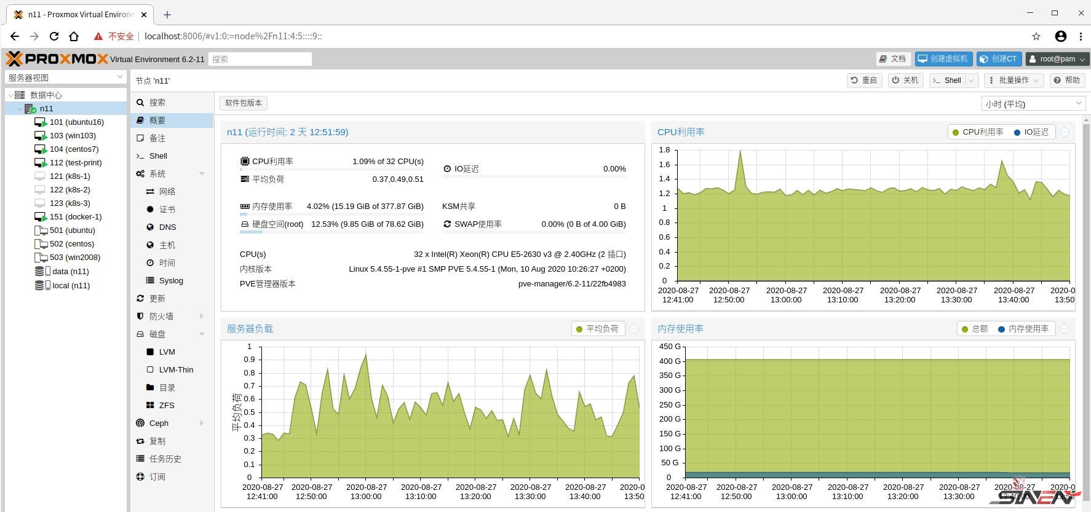Screen dimensions: 1091x512
Task: Open the 文档 documentation button
Action: [x=893, y=59]
